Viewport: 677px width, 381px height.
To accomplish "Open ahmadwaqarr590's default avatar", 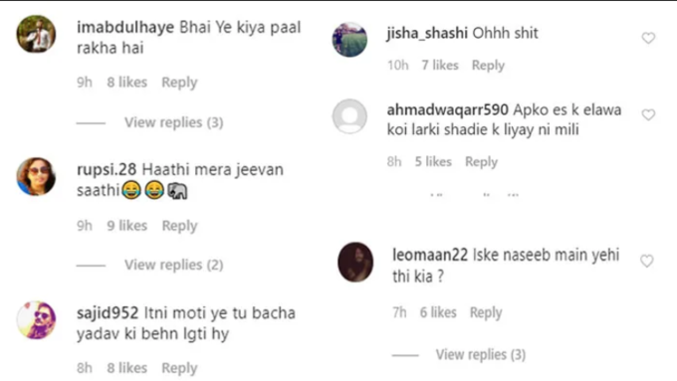I will 349,116.
